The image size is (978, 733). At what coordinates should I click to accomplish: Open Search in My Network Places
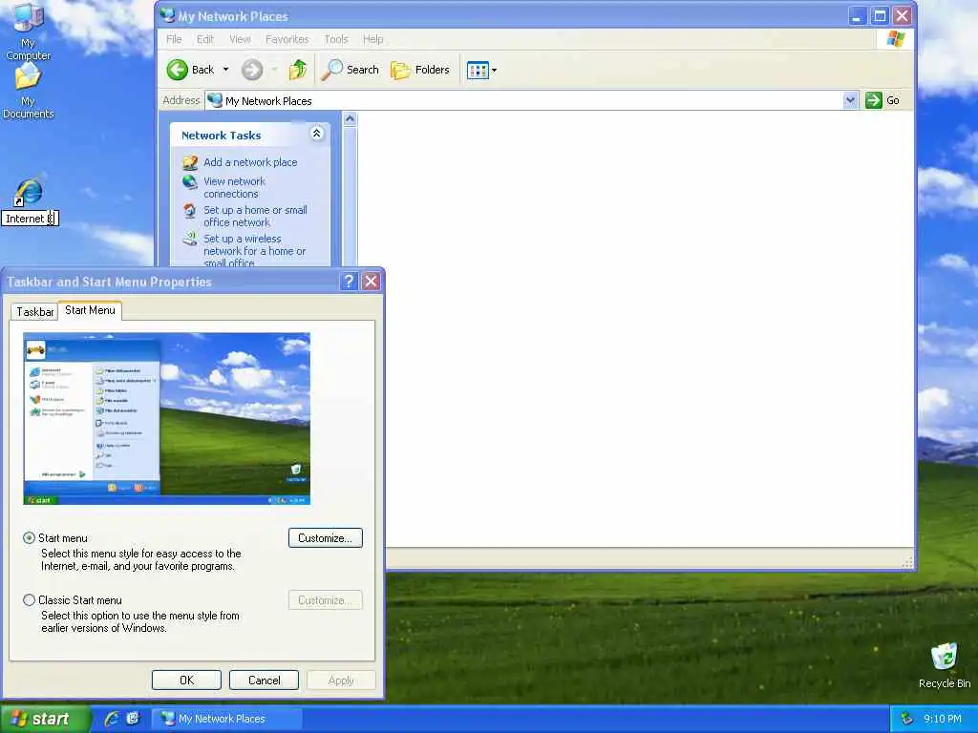350,70
